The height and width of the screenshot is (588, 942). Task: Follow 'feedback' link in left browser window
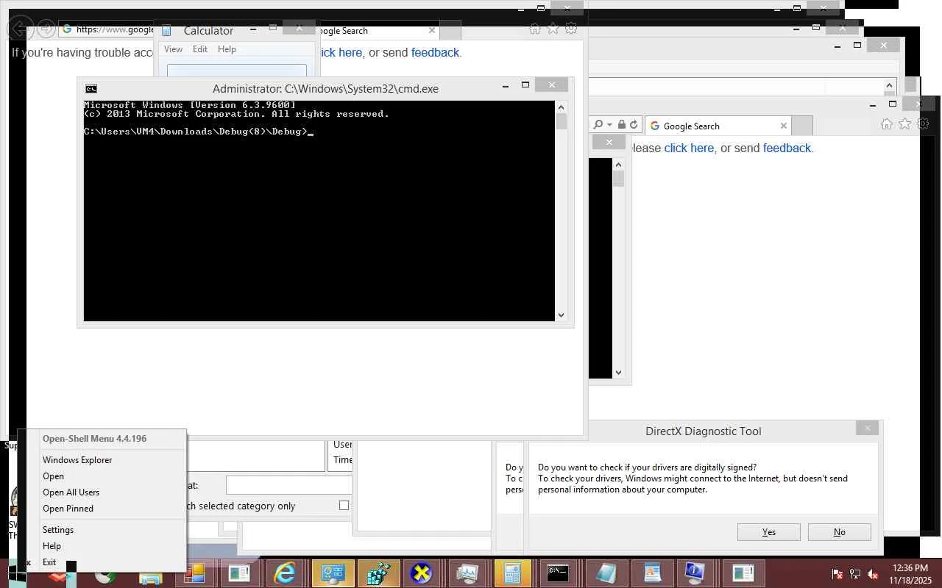coord(435,52)
